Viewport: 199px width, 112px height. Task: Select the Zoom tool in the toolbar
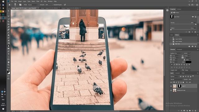click(8, 65)
